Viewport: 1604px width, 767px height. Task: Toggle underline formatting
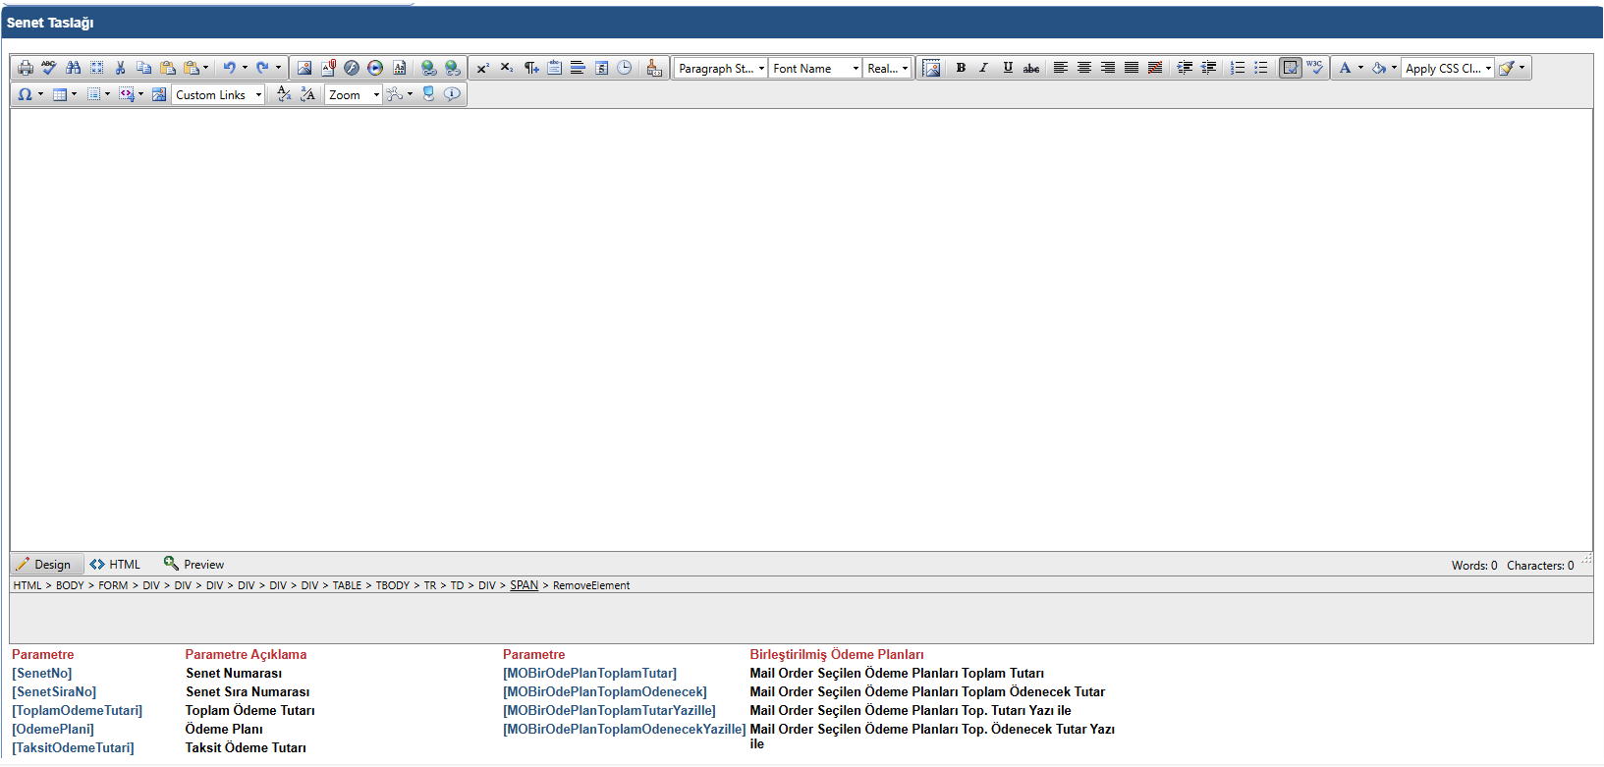tap(1008, 68)
